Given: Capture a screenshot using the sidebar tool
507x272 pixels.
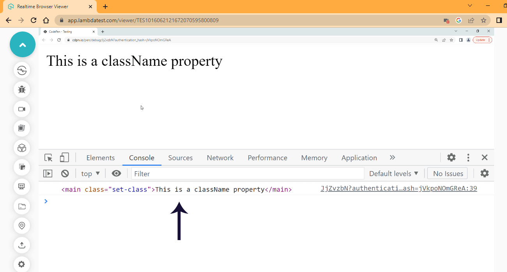Looking at the screenshot, I should [22, 128].
